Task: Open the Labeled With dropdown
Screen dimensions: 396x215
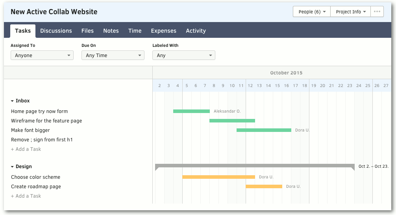Action: click(x=184, y=56)
